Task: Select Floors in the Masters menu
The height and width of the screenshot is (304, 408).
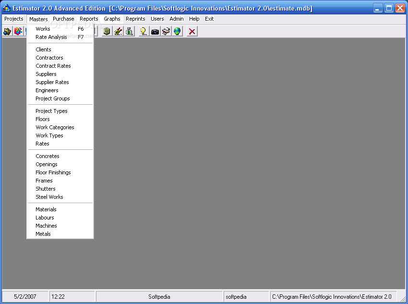Action: [60, 119]
